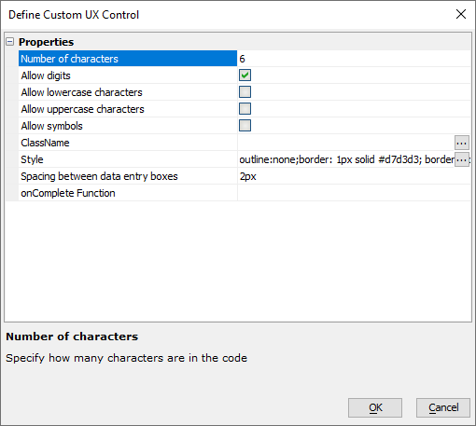The height and width of the screenshot is (426, 476).
Task: Select the Style property label
Action: click(32, 159)
